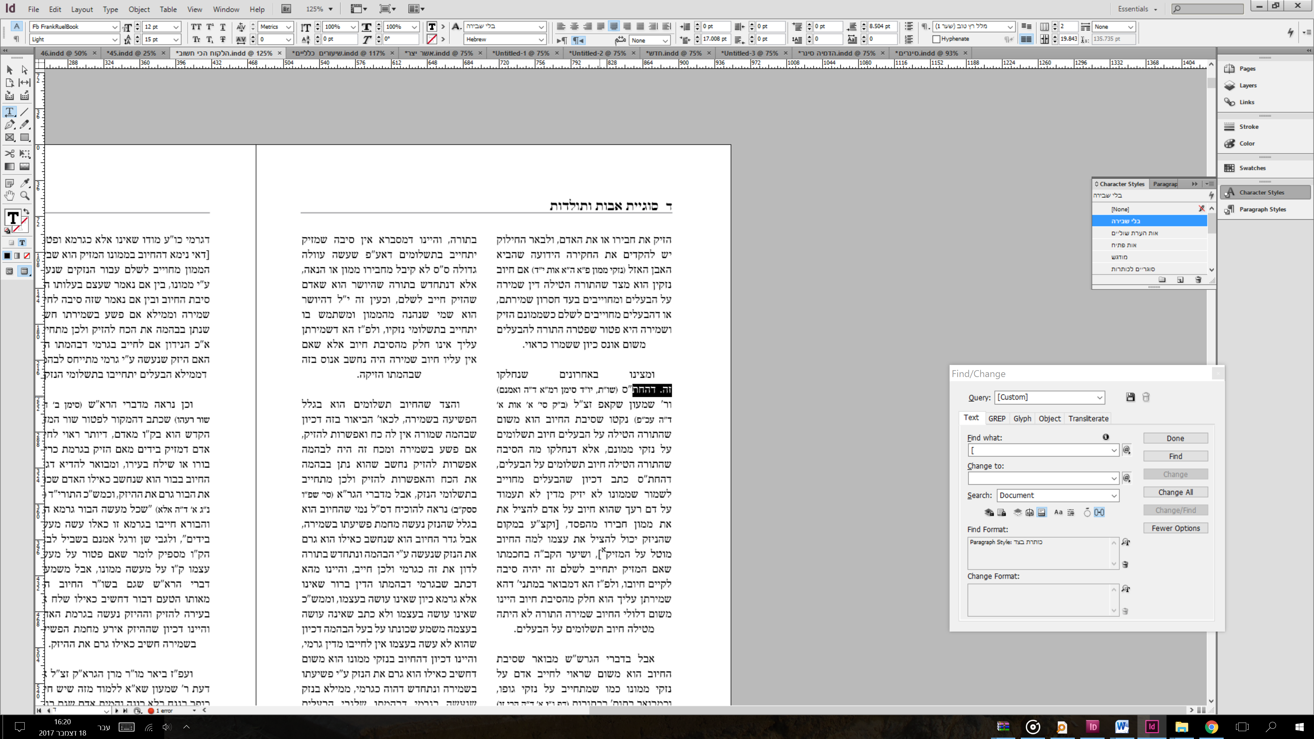Switch to the 46.indd document tab
The height and width of the screenshot is (739, 1314).
[x=64, y=53]
